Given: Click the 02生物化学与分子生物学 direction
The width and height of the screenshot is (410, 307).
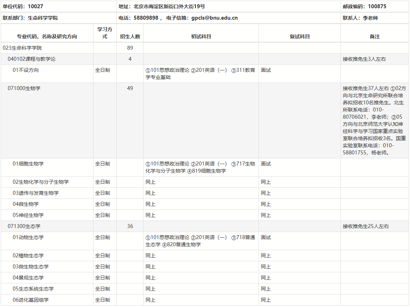Looking at the screenshot, I should (41, 182).
